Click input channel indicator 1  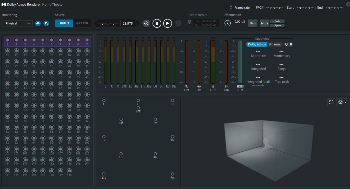click(x=8, y=40)
